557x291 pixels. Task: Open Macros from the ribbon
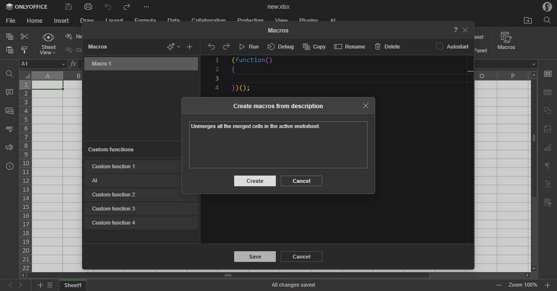(x=506, y=41)
